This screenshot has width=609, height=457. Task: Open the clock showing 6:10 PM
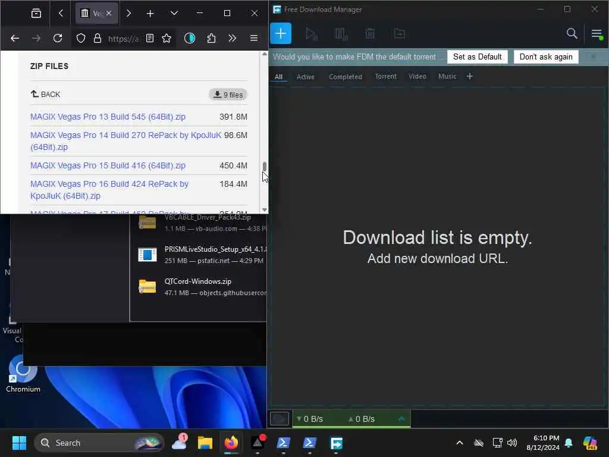(x=542, y=443)
